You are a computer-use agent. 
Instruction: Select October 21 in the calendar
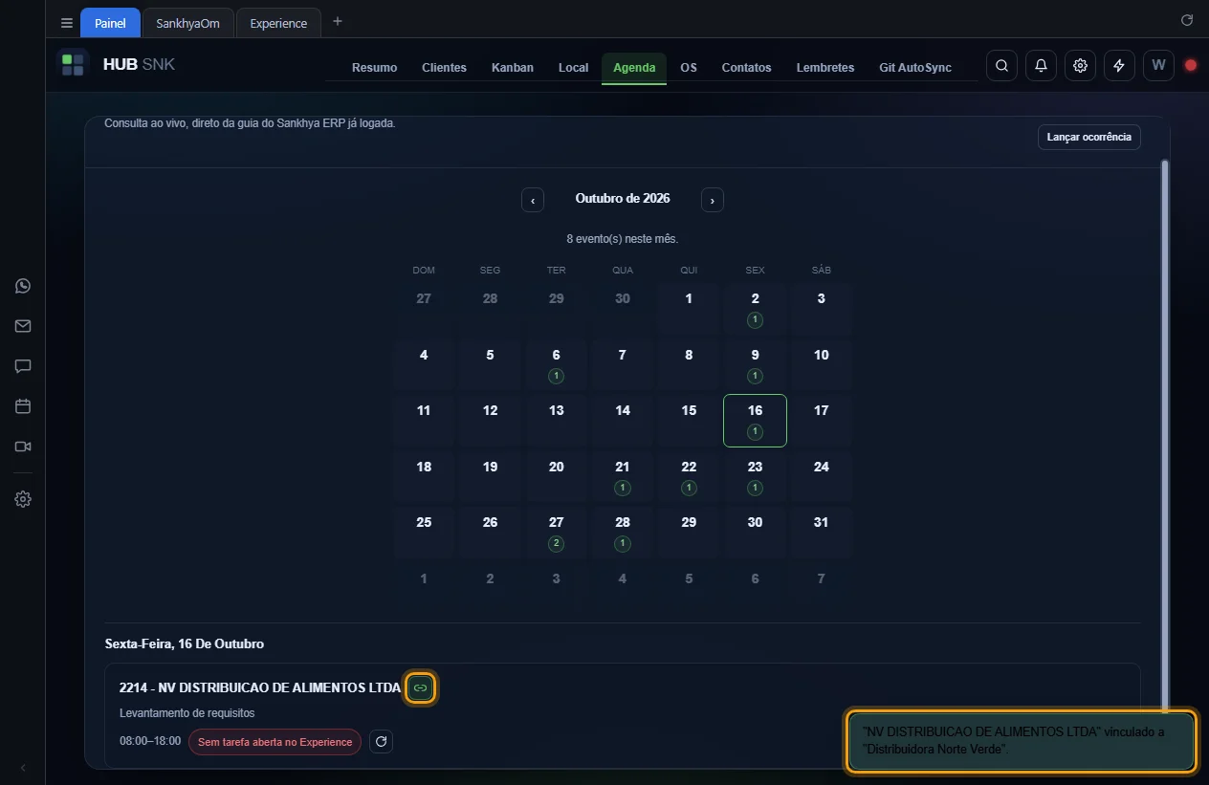(x=623, y=476)
